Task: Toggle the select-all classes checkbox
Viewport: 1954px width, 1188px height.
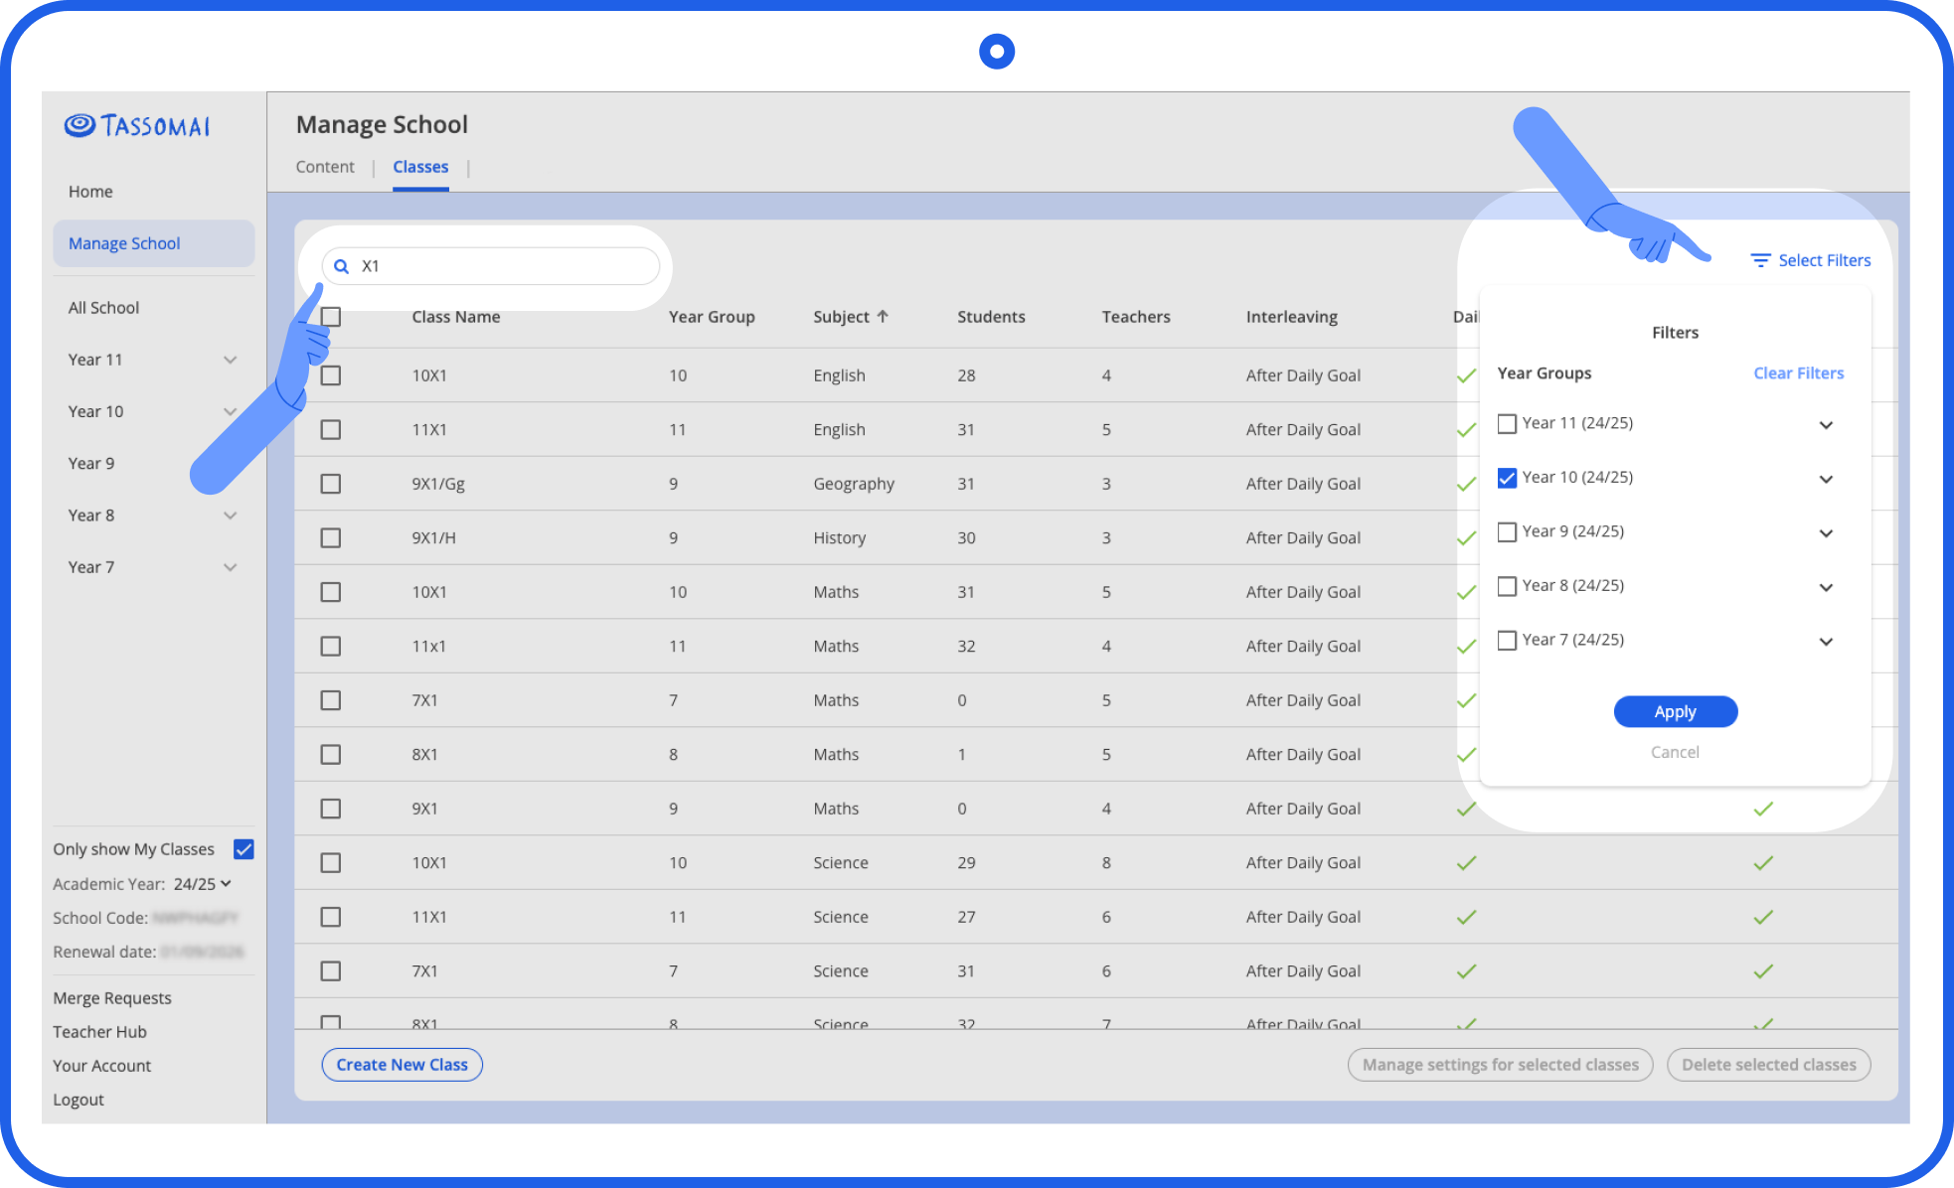Action: 331,317
